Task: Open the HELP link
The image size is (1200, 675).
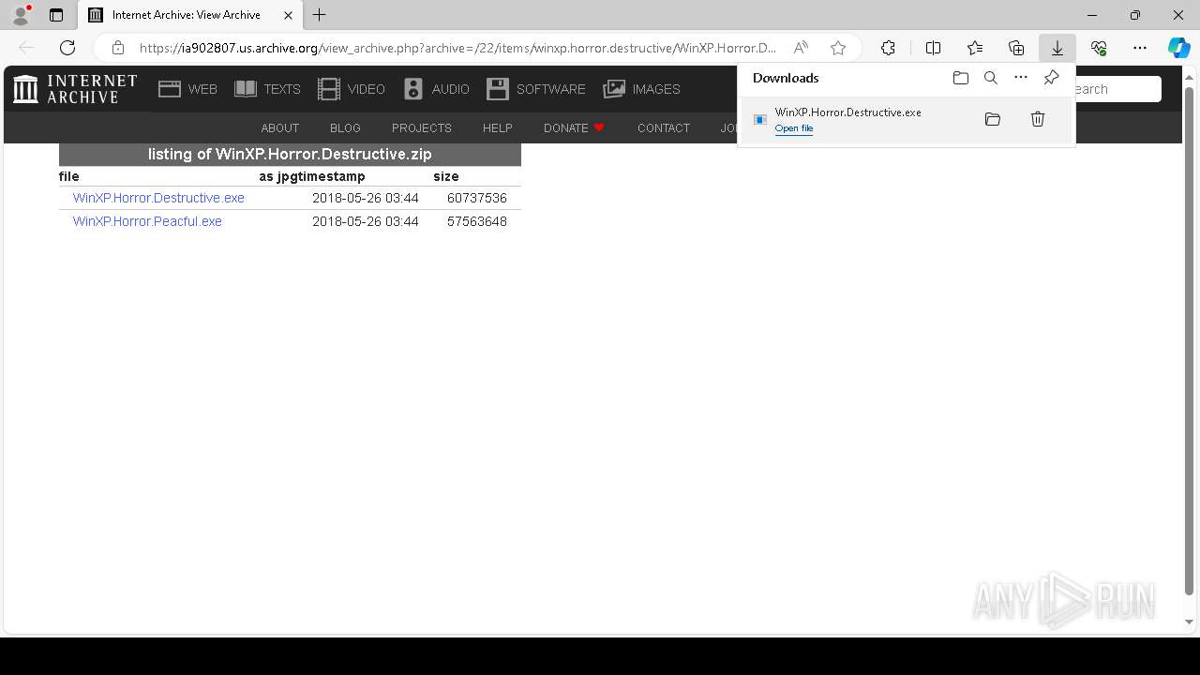Action: [x=497, y=127]
